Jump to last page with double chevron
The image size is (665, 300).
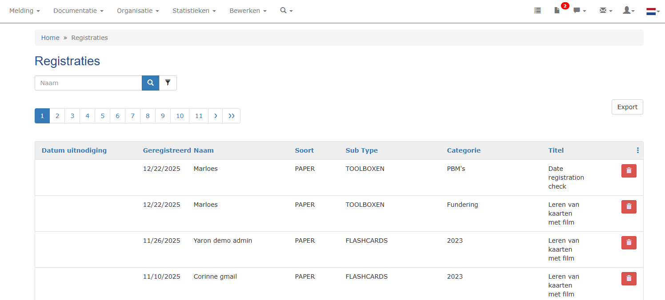(x=231, y=116)
